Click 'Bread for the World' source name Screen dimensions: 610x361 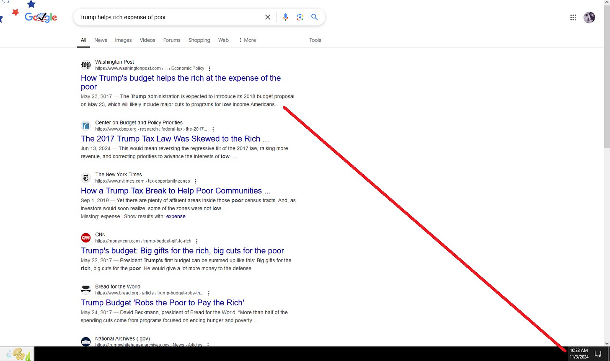tap(118, 287)
